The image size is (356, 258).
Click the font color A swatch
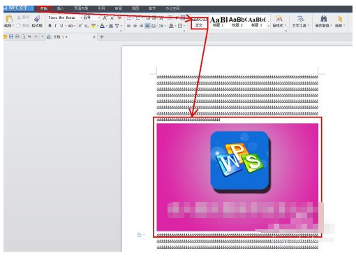[102, 26]
